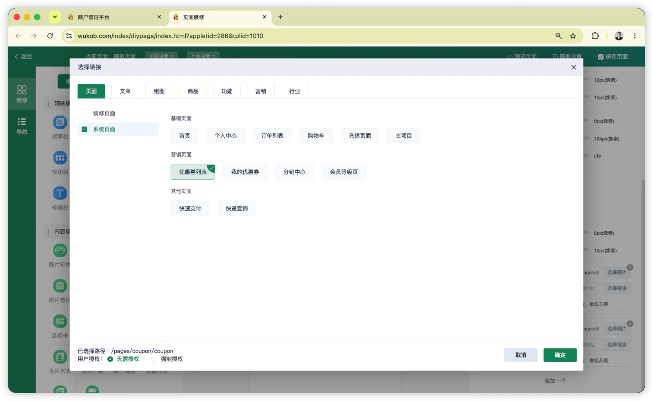Screen dimensions: 653x401
Task: Click 预览页面 in the top bar
Action: click(x=522, y=56)
